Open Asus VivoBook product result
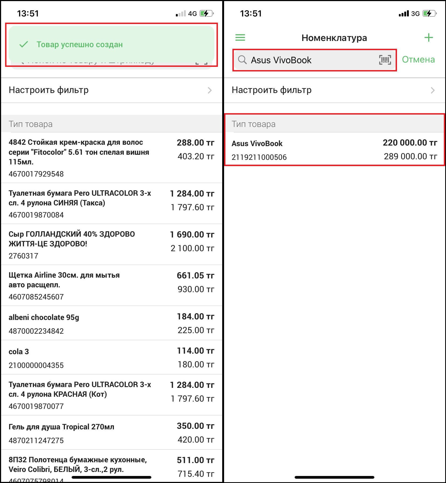This screenshot has width=446, height=483. coord(334,149)
